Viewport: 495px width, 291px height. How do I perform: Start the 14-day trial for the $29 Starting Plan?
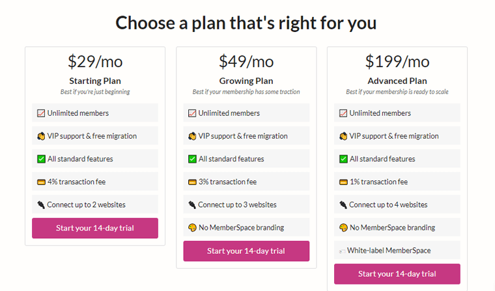(95, 229)
